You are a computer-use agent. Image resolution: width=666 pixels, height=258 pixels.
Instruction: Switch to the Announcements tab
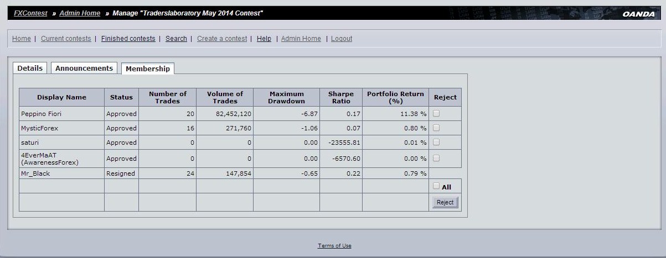pos(84,68)
